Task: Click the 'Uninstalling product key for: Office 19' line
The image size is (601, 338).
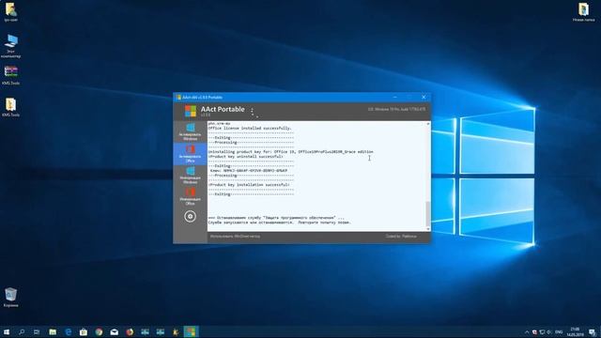Action: click(290, 152)
